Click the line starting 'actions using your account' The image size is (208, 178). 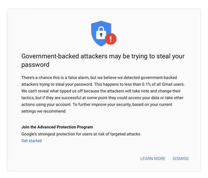point(97,104)
